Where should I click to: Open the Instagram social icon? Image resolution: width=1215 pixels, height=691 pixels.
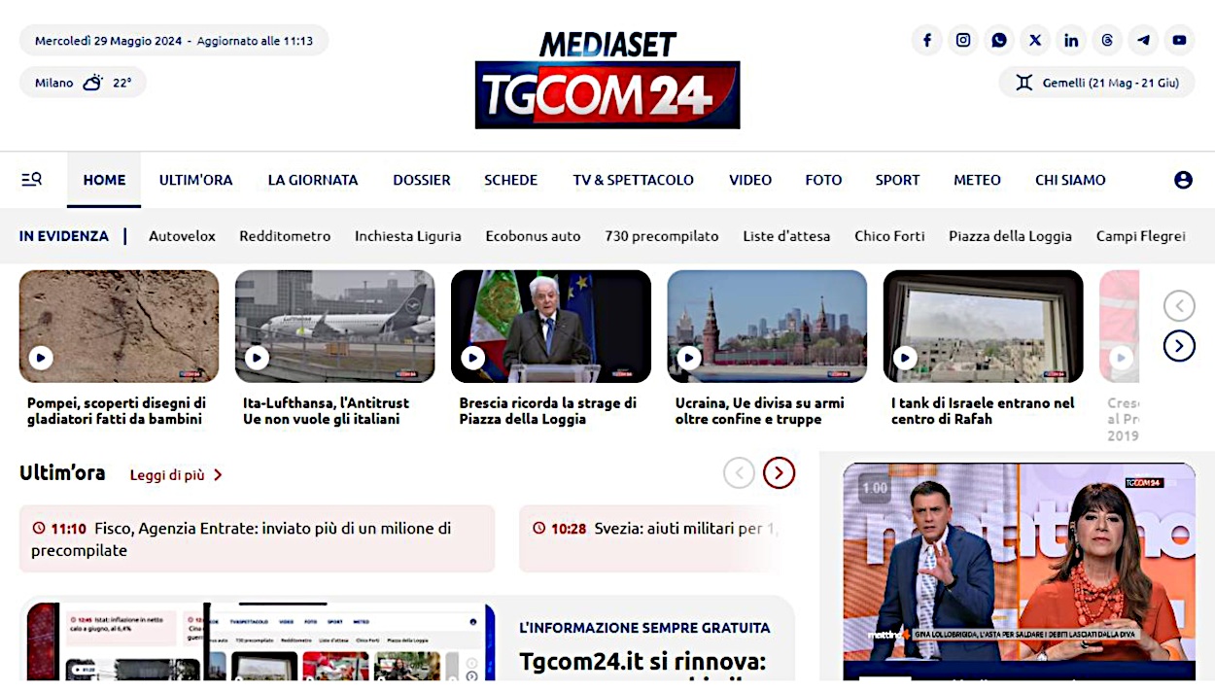point(963,40)
